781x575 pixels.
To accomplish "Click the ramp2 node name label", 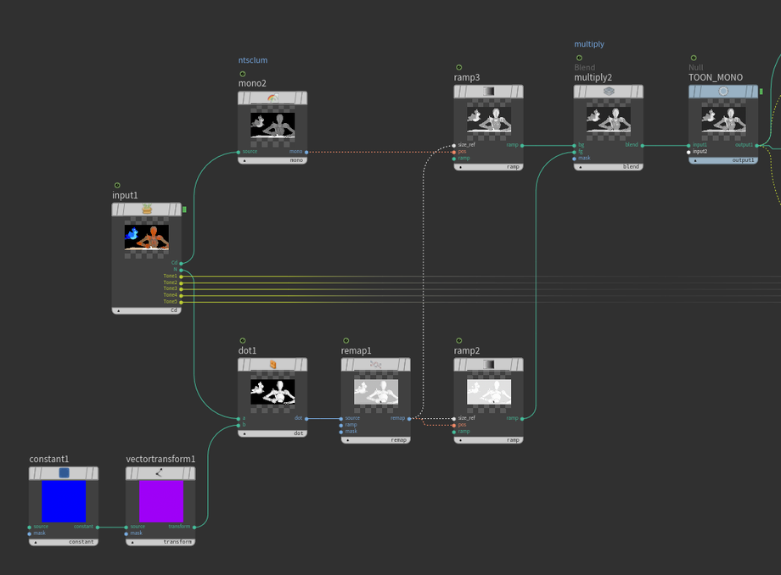I will pos(467,350).
